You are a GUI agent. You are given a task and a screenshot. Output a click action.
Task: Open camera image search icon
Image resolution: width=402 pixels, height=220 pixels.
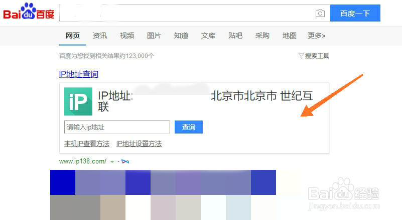pos(320,13)
